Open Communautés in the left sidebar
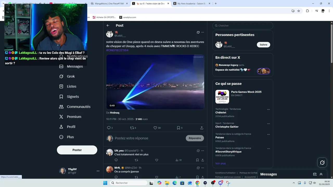Viewport: 333px width, 187px height. click(x=75, y=107)
